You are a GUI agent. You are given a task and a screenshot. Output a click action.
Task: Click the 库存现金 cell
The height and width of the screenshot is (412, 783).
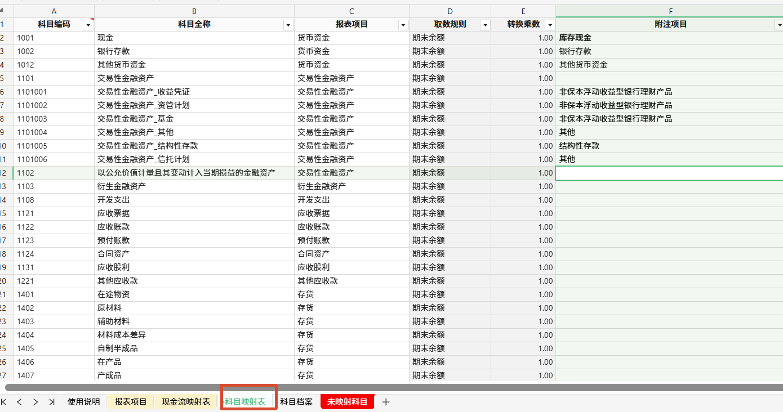tap(670, 38)
